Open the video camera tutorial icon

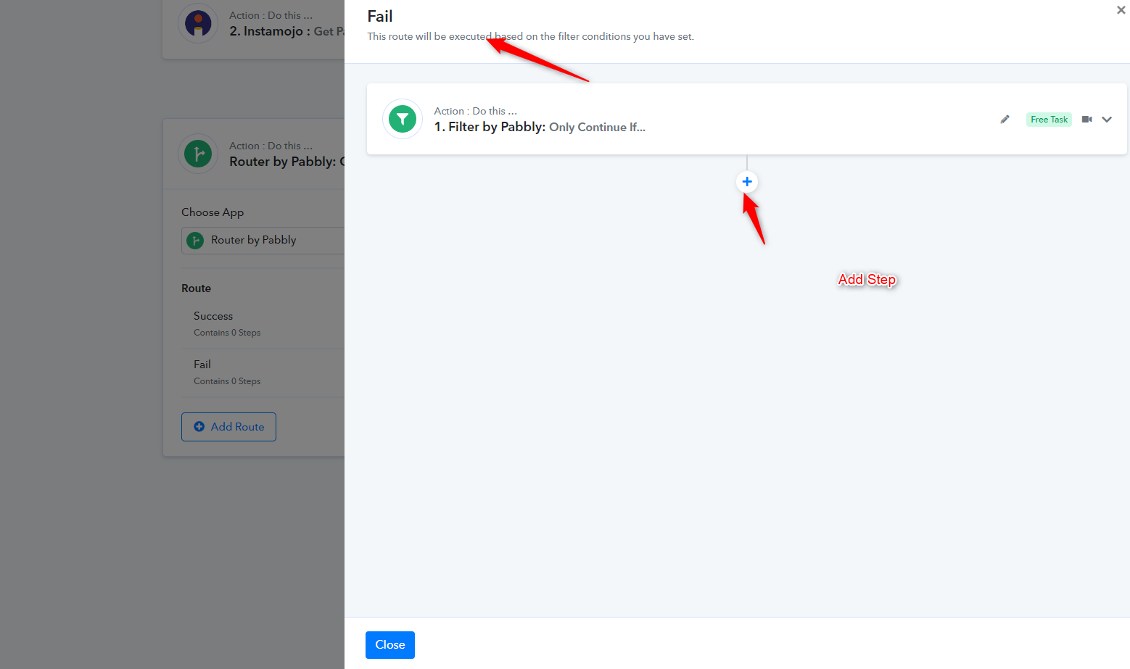pos(1086,120)
